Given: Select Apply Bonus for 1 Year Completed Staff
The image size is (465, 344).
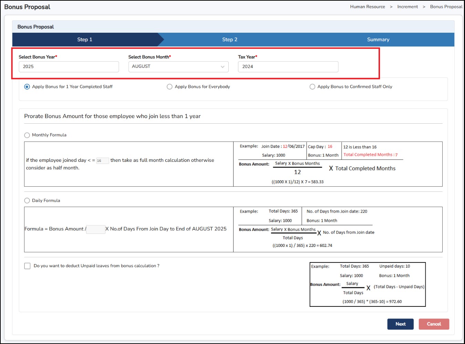Looking at the screenshot, I should point(27,87).
